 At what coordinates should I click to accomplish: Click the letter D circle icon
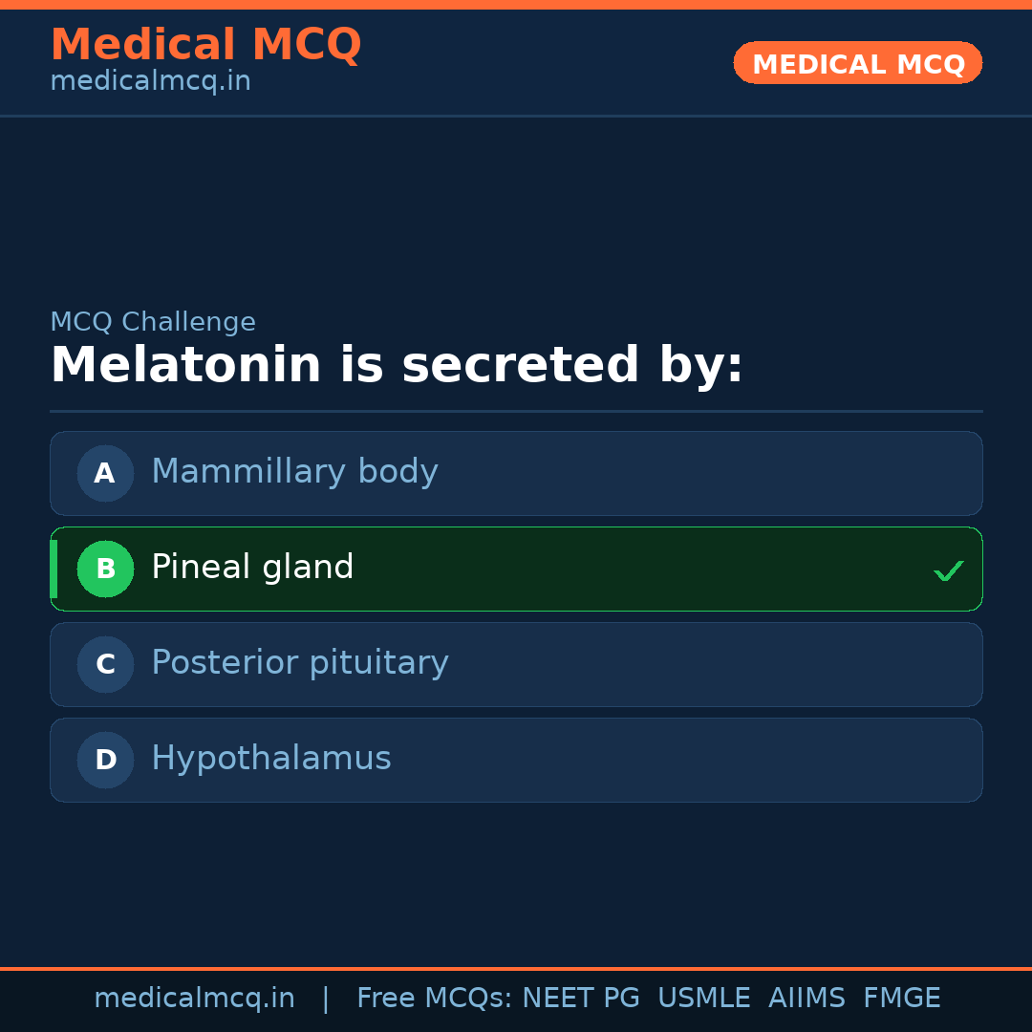[x=105, y=760]
